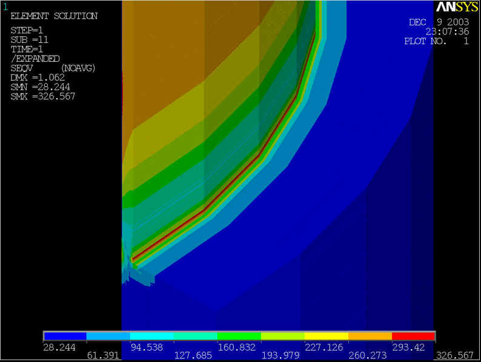Click the legend value 28.244

tap(59, 347)
